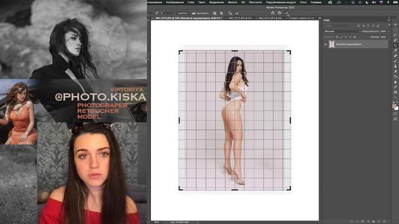
Task: Reset the crop box
Action: [x=272, y=12]
